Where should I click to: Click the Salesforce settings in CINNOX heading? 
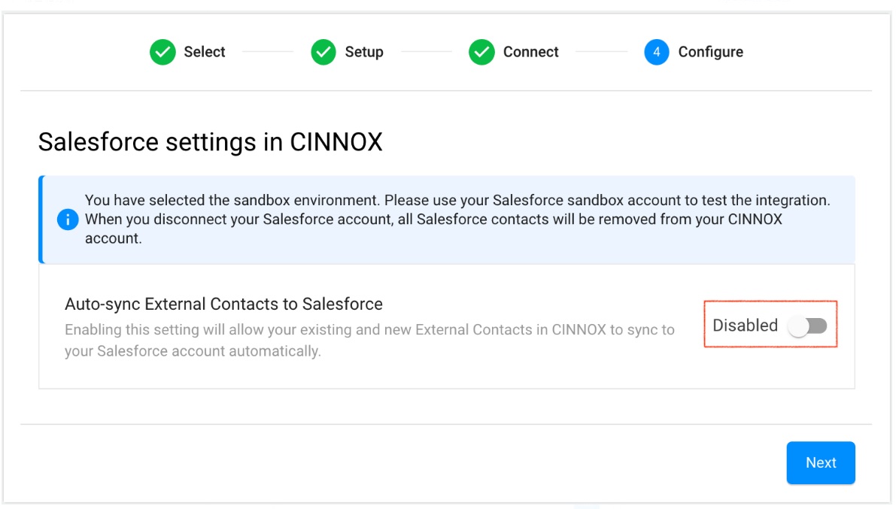pos(210,142)
